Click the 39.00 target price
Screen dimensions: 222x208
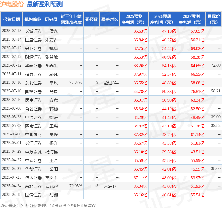click(x=216, y=117)
